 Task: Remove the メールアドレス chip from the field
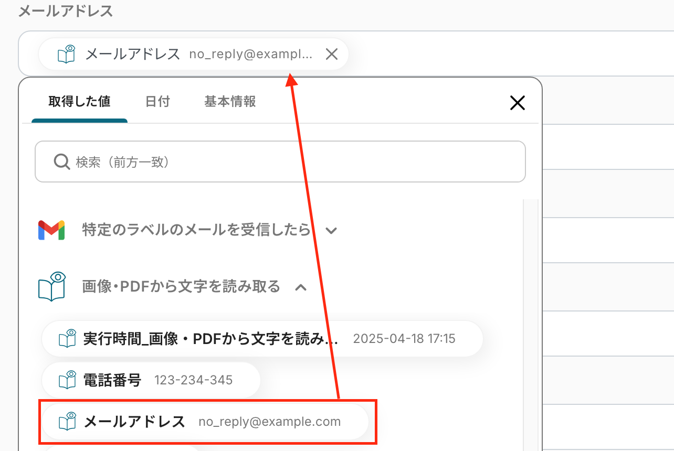pos(331,54)
